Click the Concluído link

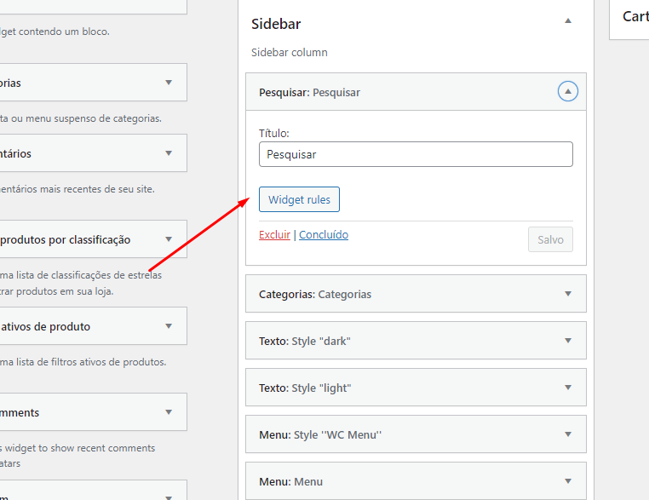pos(324,235)
